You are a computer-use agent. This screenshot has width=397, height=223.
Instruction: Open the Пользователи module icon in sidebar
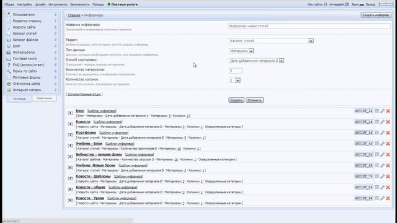9,15
